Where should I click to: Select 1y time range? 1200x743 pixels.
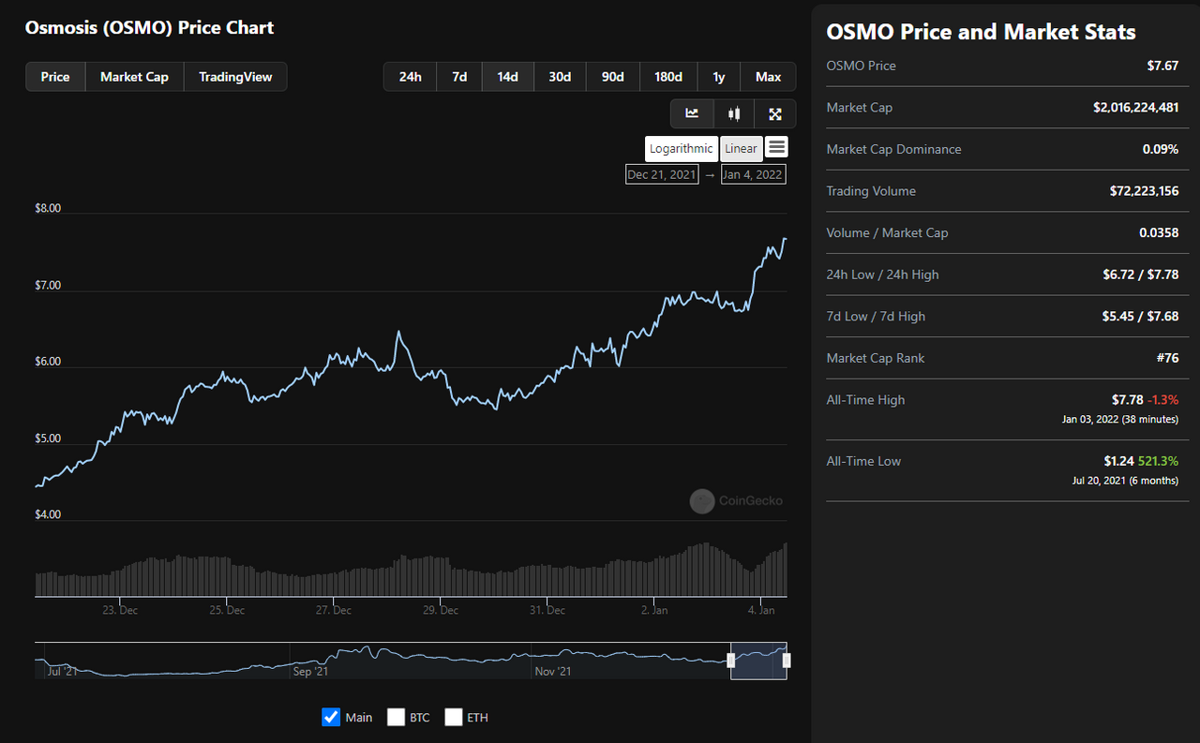(719, 77)
